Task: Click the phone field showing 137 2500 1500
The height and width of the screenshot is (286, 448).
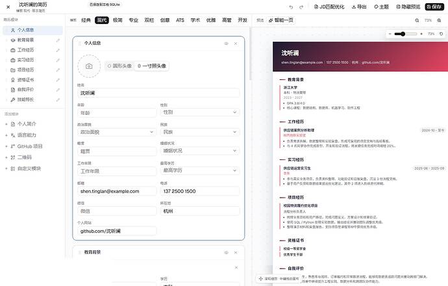Action: point(200,191)
